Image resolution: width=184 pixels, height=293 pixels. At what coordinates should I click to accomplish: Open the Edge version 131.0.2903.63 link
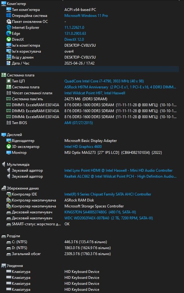(x=75, y=34)
